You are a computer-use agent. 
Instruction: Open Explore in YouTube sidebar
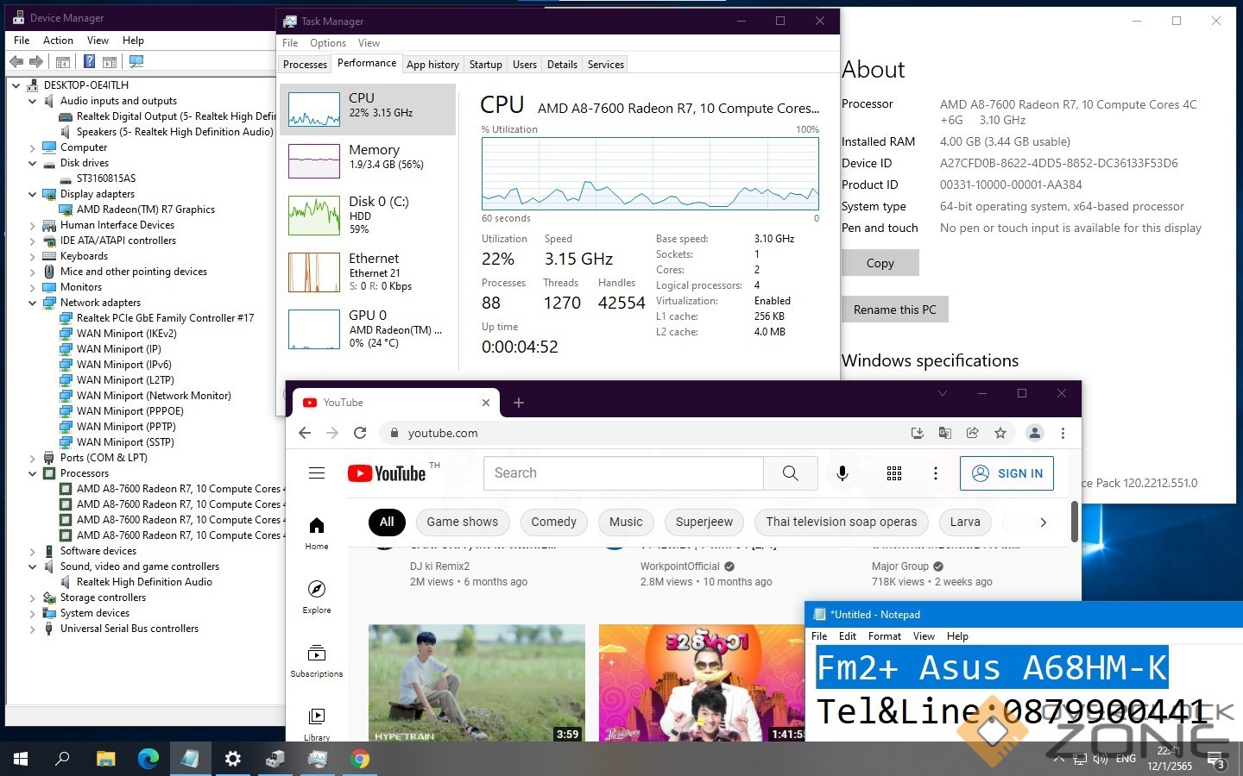(x=317, y=596)
